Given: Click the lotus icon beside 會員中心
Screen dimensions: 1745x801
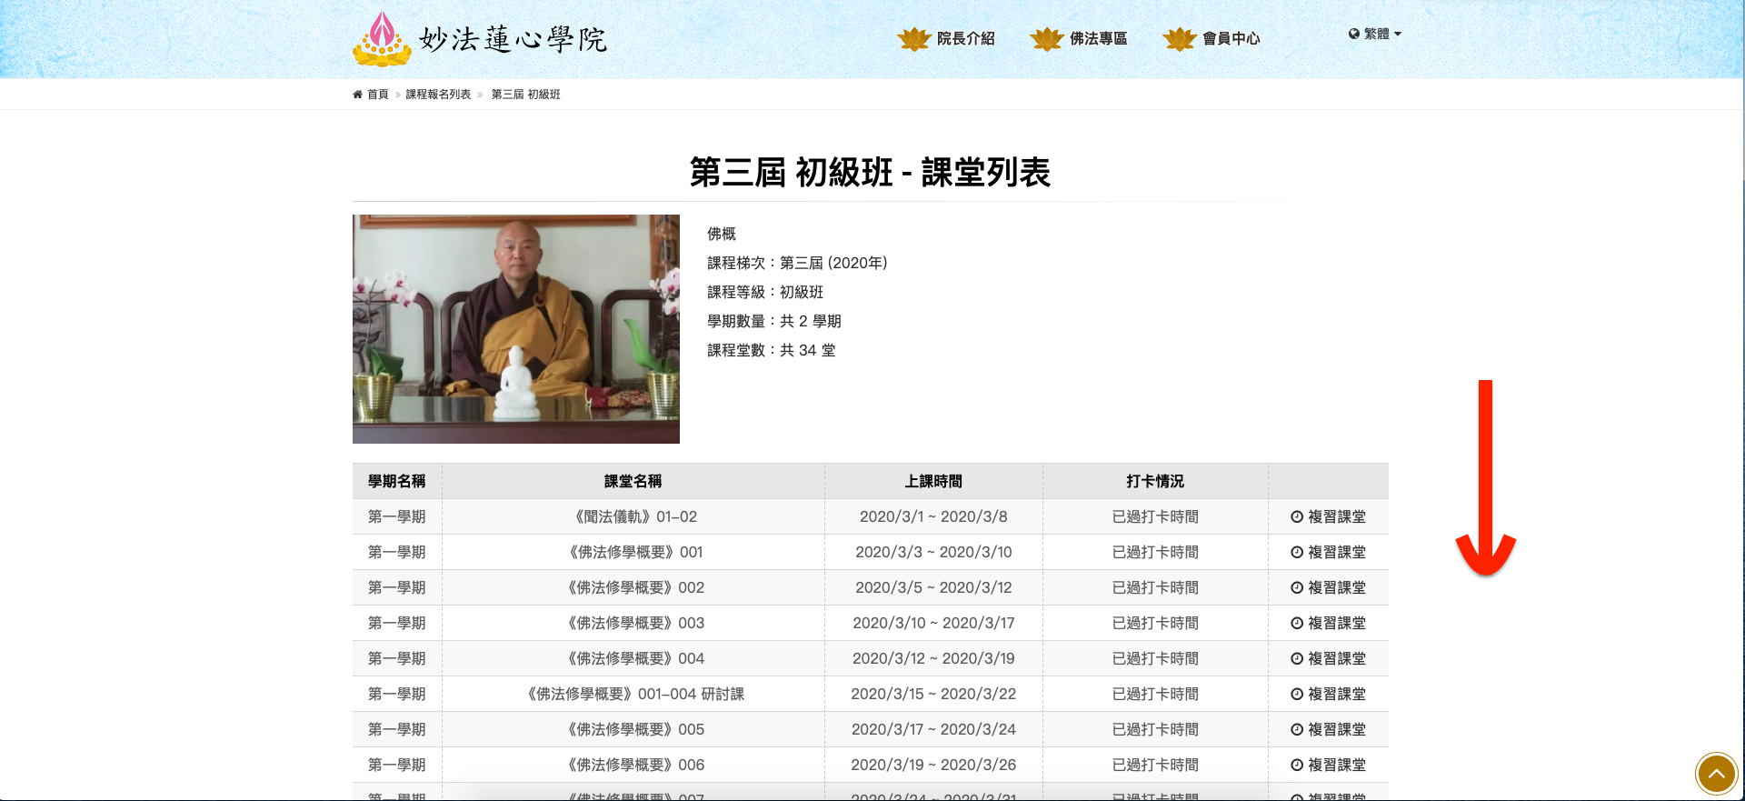Looking at the screenshot, I should pyautogui.click(x=1180, y=39).
